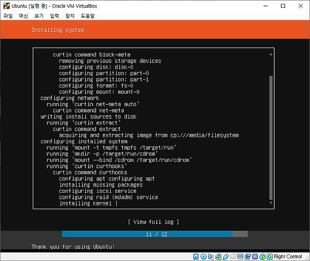Click the 11 / 12 progress bar
This screenshot has width=310, height=261.
155,234
